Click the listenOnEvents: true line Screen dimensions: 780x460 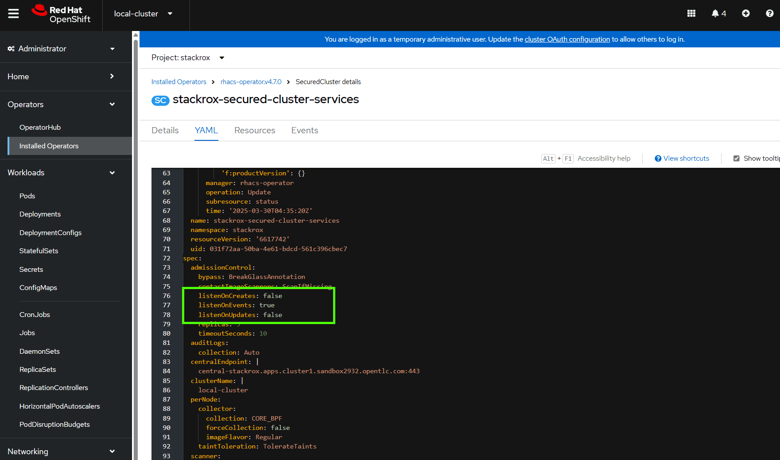237,305
